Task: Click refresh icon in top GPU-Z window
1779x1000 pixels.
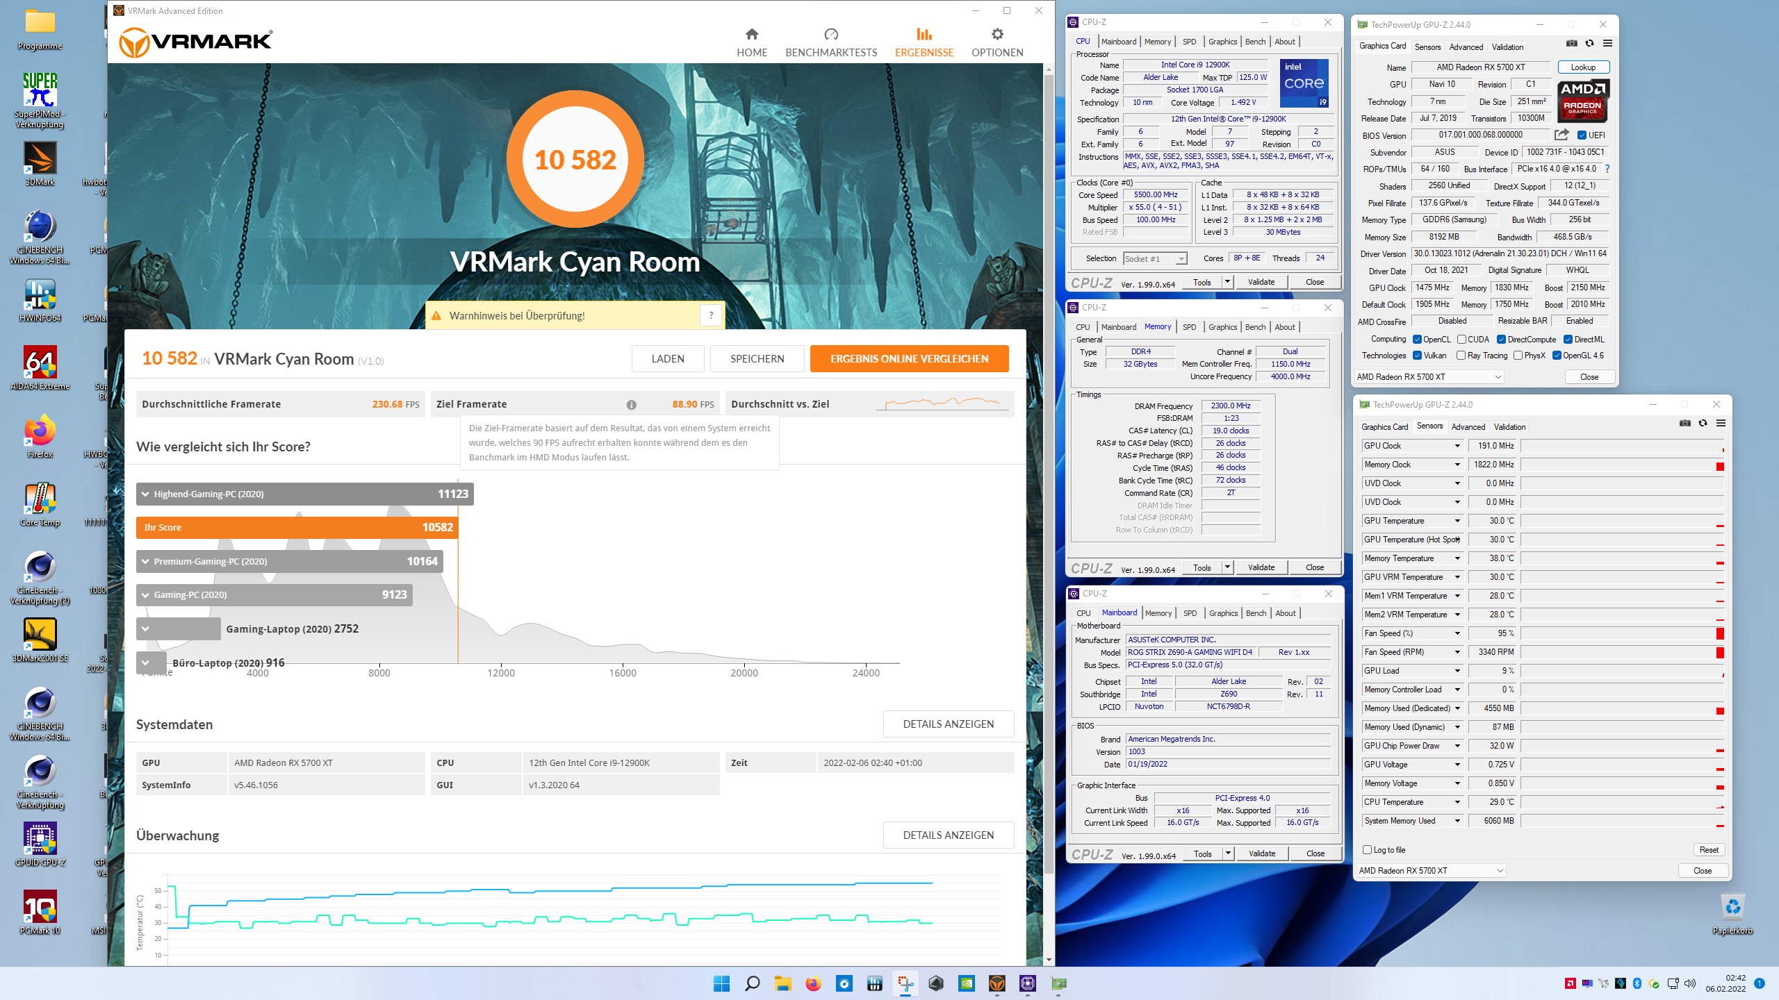Action: click(x=1589, y=43)
